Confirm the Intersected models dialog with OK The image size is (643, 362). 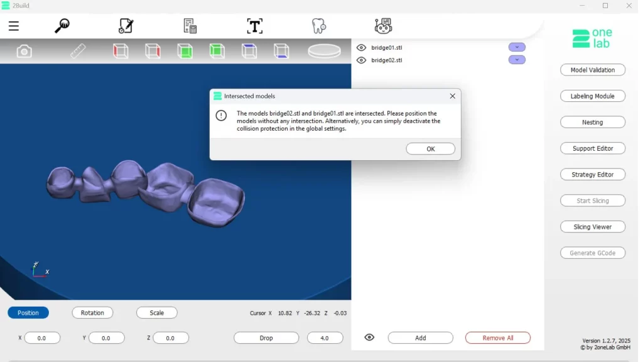[x=431, y=149]
